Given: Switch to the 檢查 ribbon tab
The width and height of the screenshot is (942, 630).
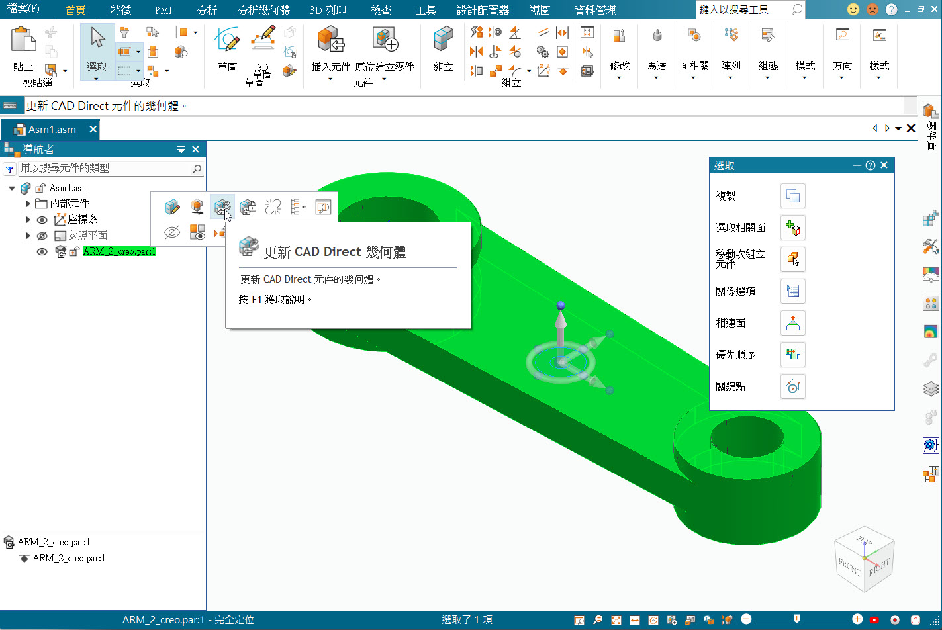Looking at the screenshot, I should click(381, 10).
